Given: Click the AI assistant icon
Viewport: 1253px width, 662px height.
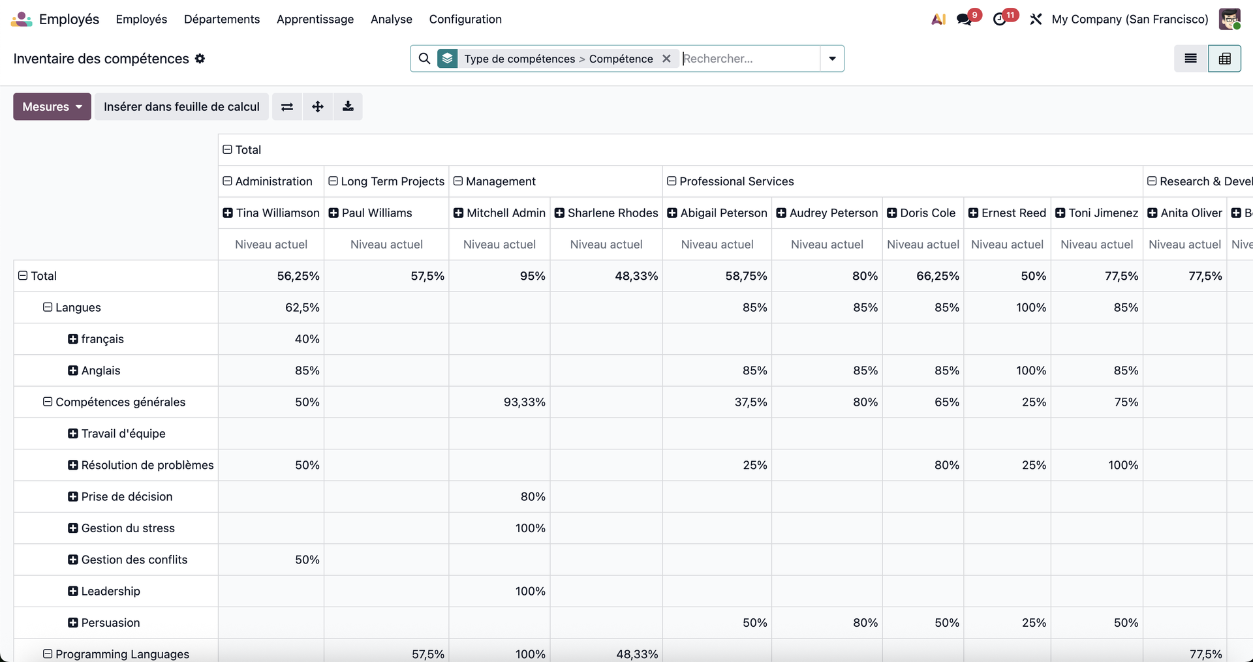Looking at the screenshot, I should point(938,19).
